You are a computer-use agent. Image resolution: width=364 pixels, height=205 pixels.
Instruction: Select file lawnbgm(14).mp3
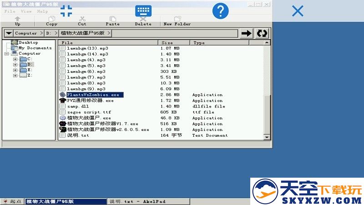click(x=87, y=54)
